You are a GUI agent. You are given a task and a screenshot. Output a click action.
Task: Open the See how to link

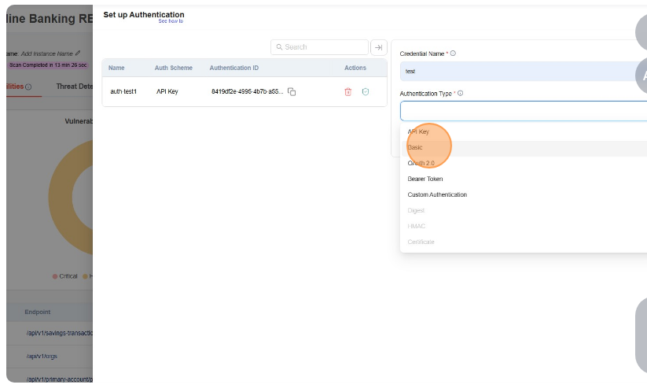coord(171,21)
